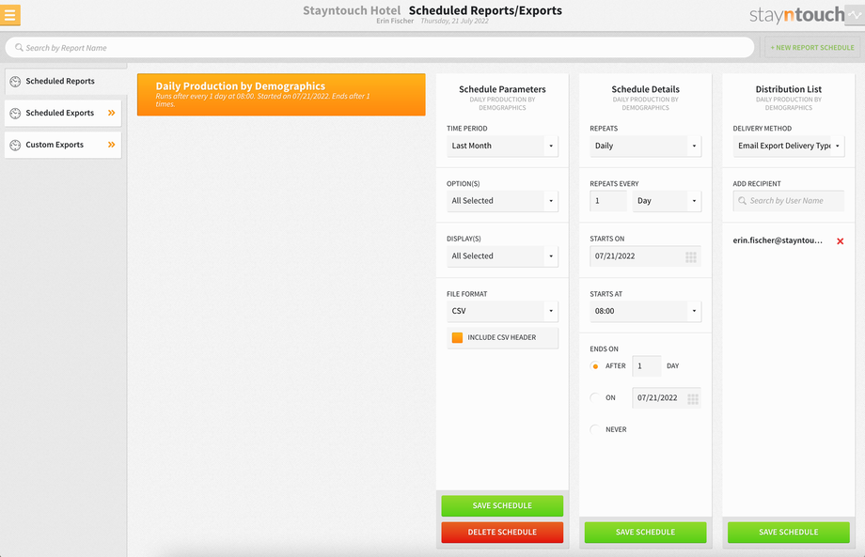Open the Starts On calendar icon
The height and width of the screenshot is (557, 865).
pyautogui.click(x=691, y=256)
